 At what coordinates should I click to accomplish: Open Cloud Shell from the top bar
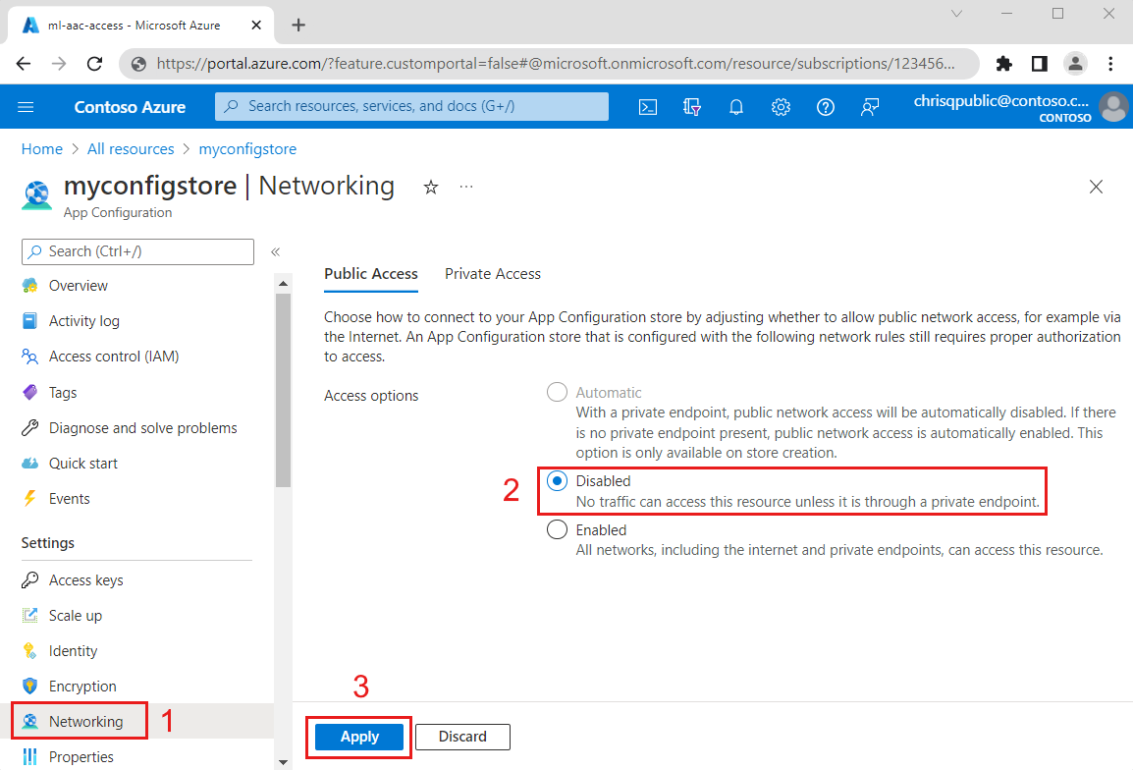click(647, 107)
